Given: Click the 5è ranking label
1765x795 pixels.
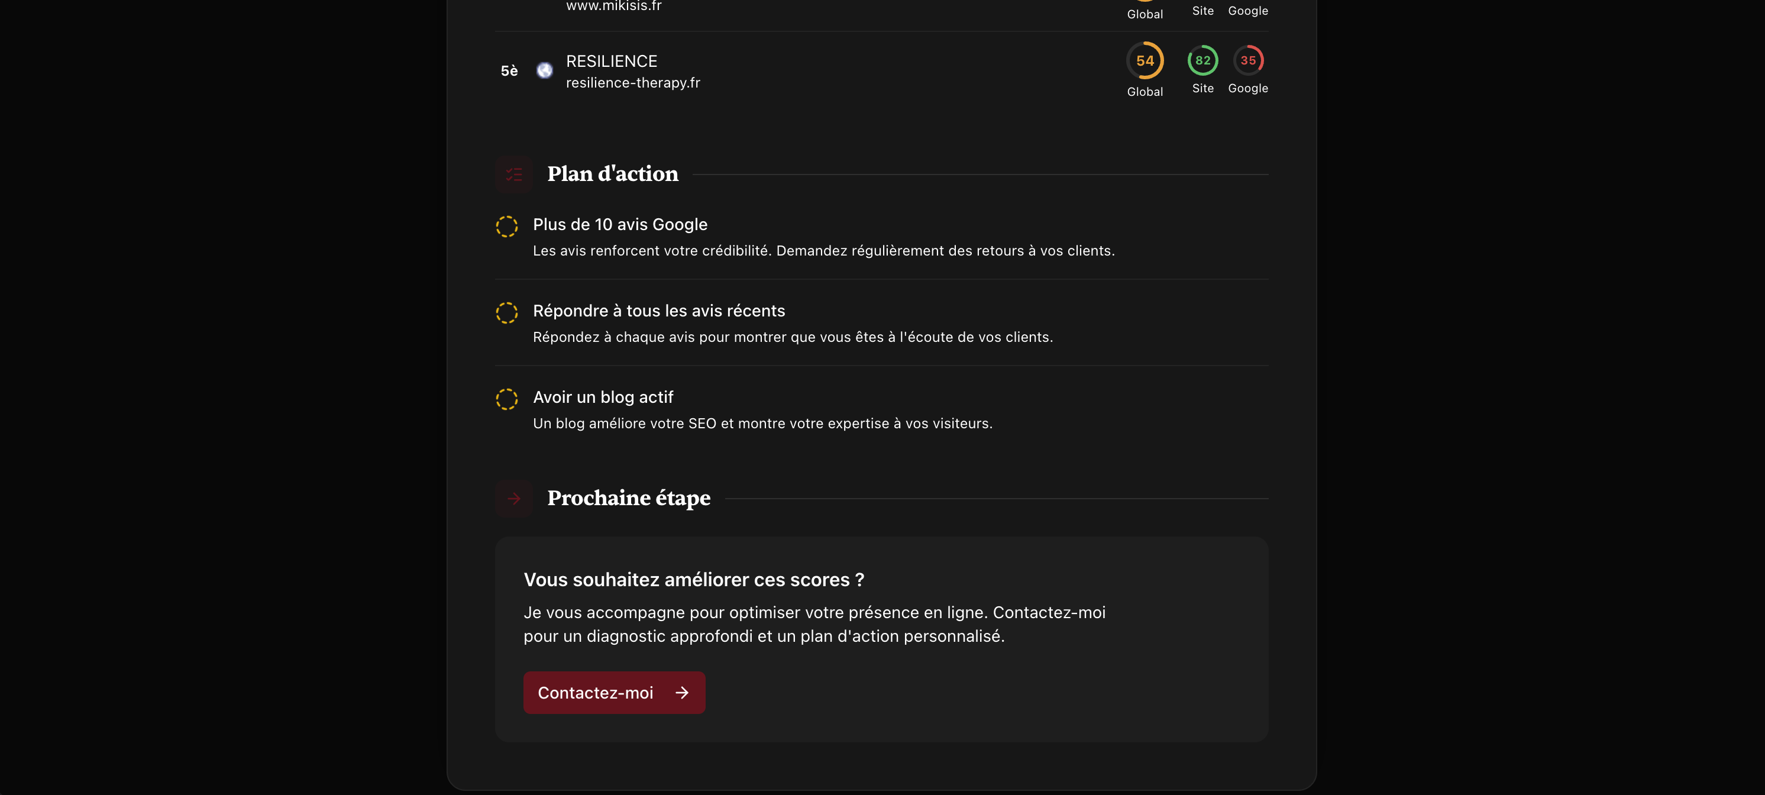Looking at the screenshot, I should 509,70.
